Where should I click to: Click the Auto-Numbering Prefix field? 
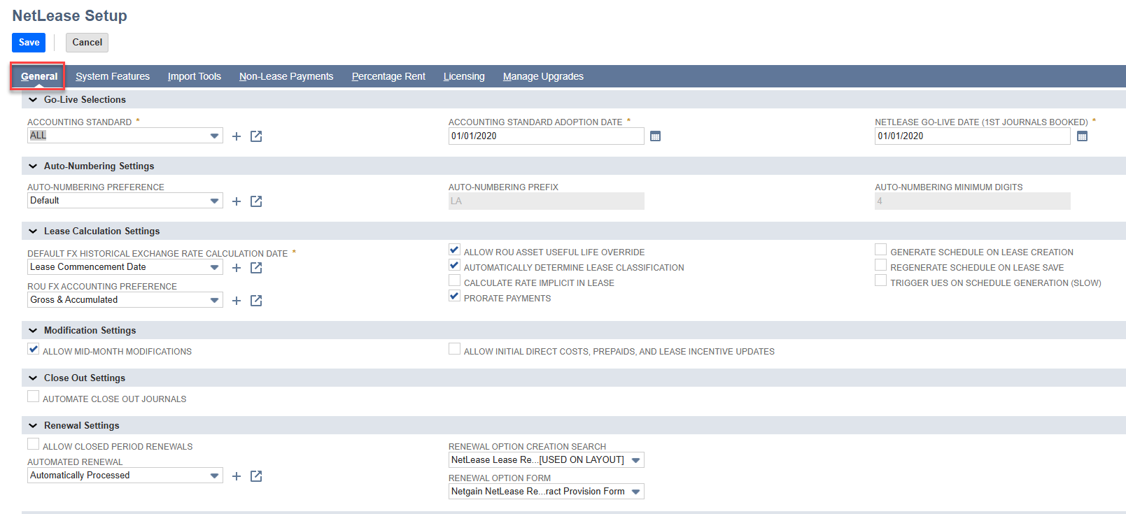coord(547,201)
